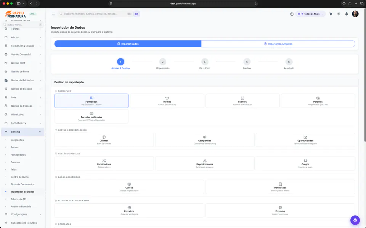Open a new browser tab plus icon
Image resolution: width=366 pixels, height=228 pixels.
[356, 3]
